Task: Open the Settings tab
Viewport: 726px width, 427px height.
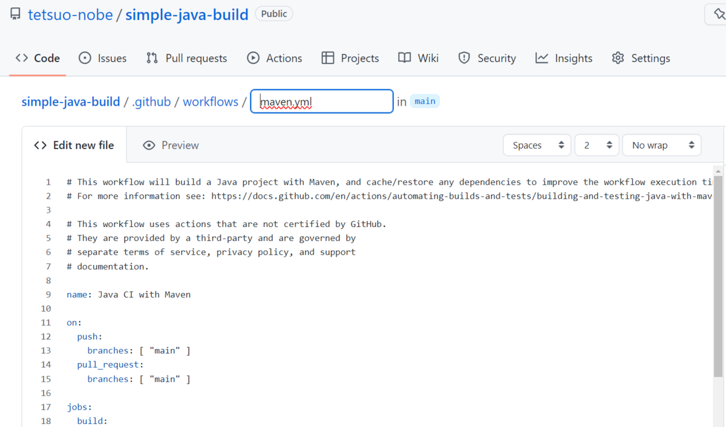Action: tap(641, 58)
